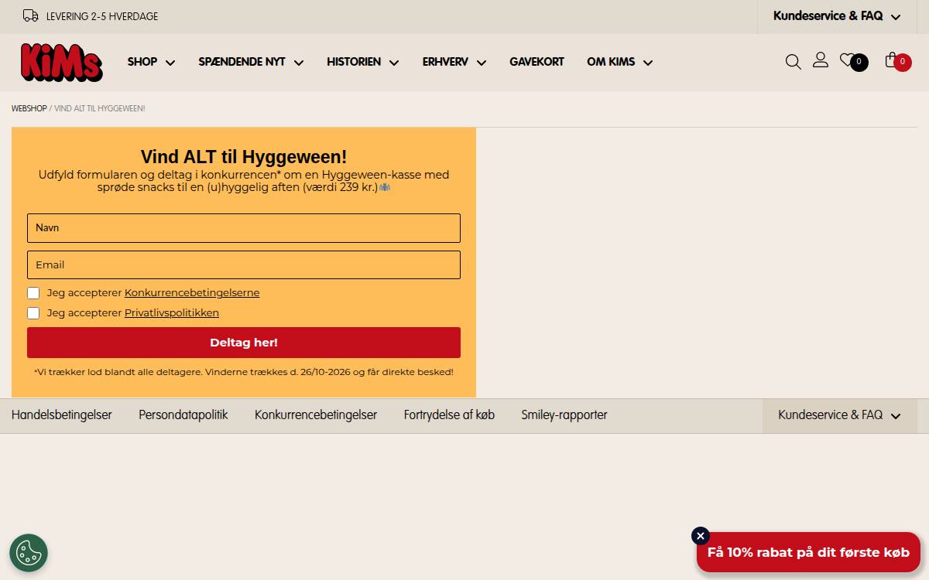Expand the HISTORIEN menu
Image resolution: width=929 pixels, height=580 pixels.
363,62
